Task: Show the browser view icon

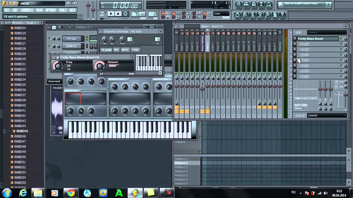Action: [x=261, y=5]
